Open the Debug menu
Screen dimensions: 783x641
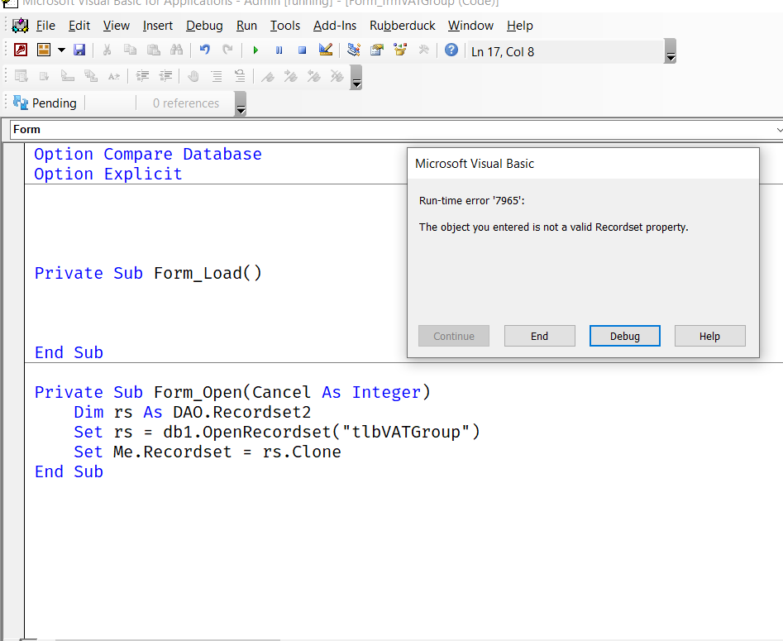pyautogui.click(x=204, y=26)
